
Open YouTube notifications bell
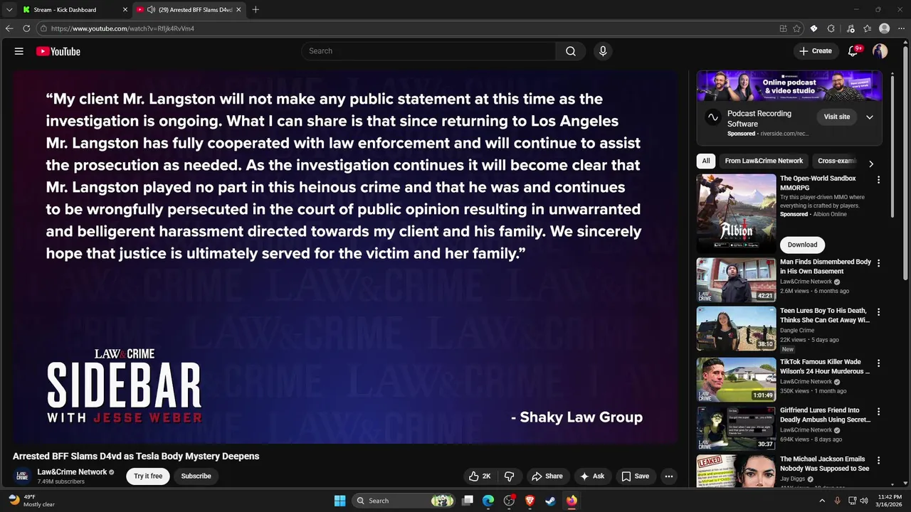coord(853,51)
